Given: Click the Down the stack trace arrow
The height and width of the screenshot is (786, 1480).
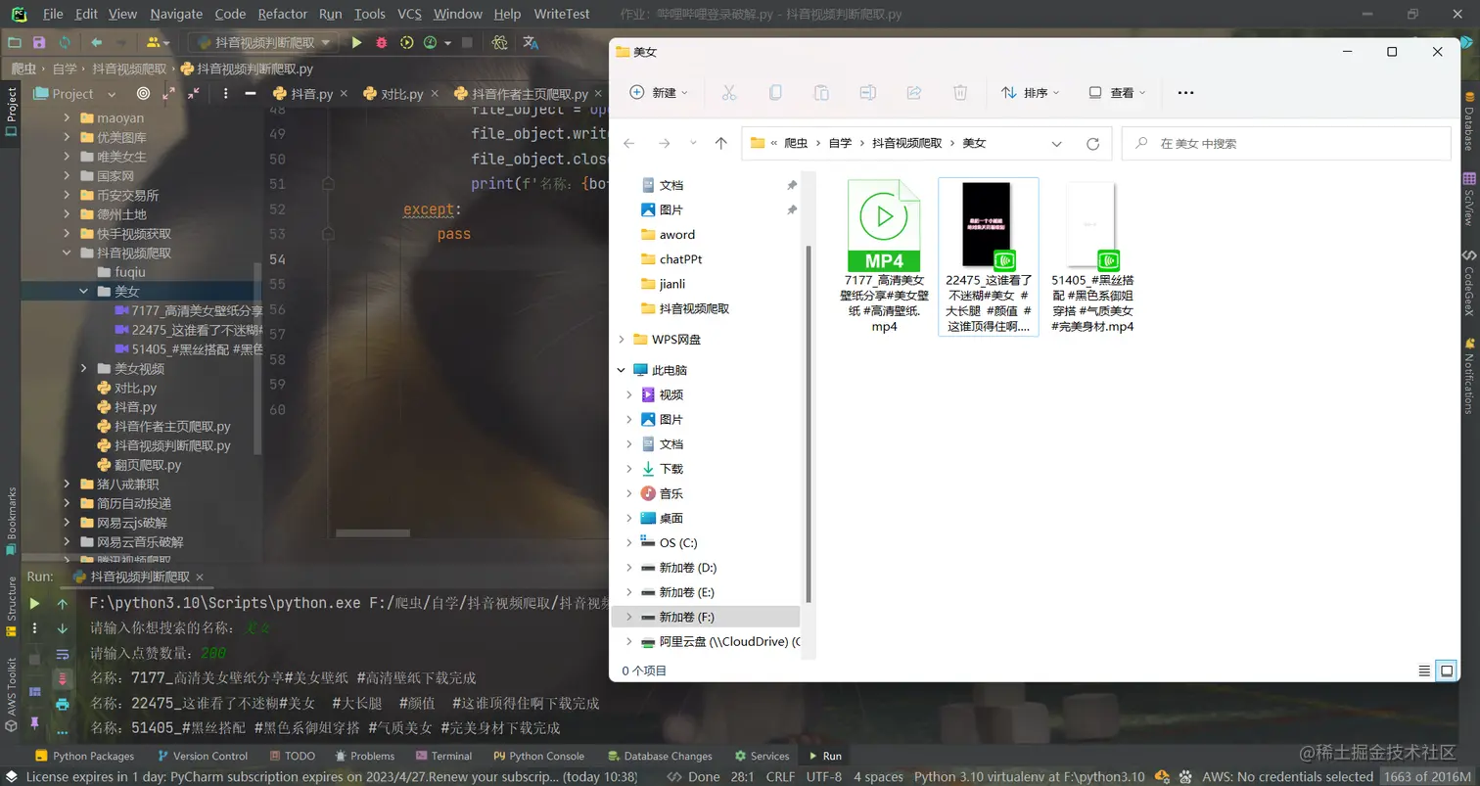Looking at the screenshot, I should (x=63, y=628).
